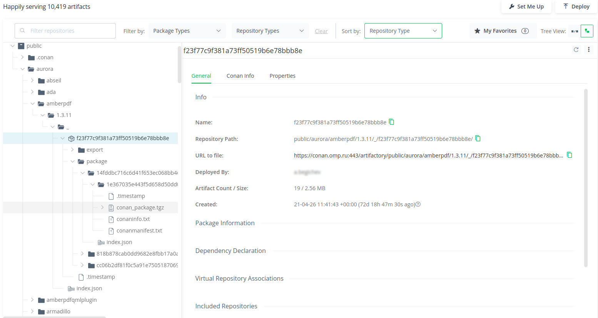Click the search magnifier icon in filter
The height and width of the screenshot is (318, 598).
click(22, 31)
